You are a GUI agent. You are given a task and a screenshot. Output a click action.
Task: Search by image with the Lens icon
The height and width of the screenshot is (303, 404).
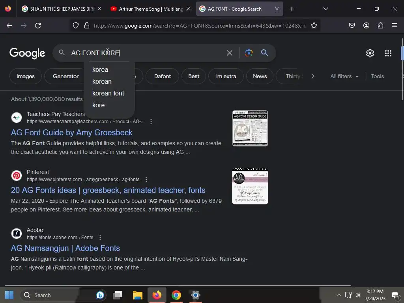pyautogui.click(x=249, y=53)
